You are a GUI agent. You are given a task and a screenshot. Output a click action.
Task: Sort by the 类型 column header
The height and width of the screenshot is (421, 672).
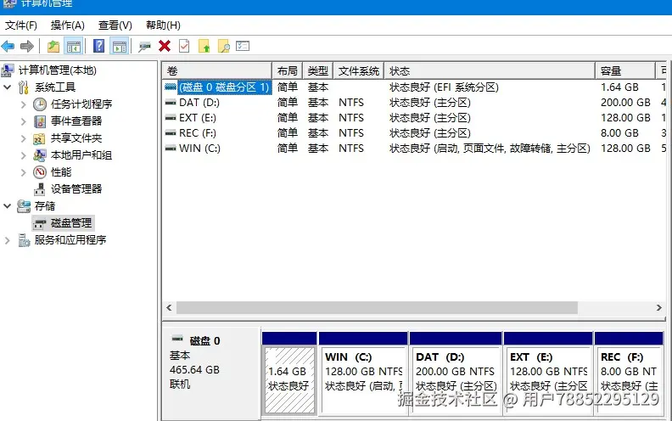click(318, 71)
